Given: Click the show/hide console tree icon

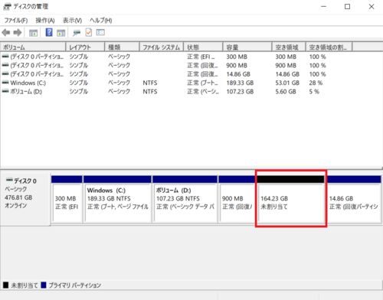Looking at the screenshot, I should [33, 33].
